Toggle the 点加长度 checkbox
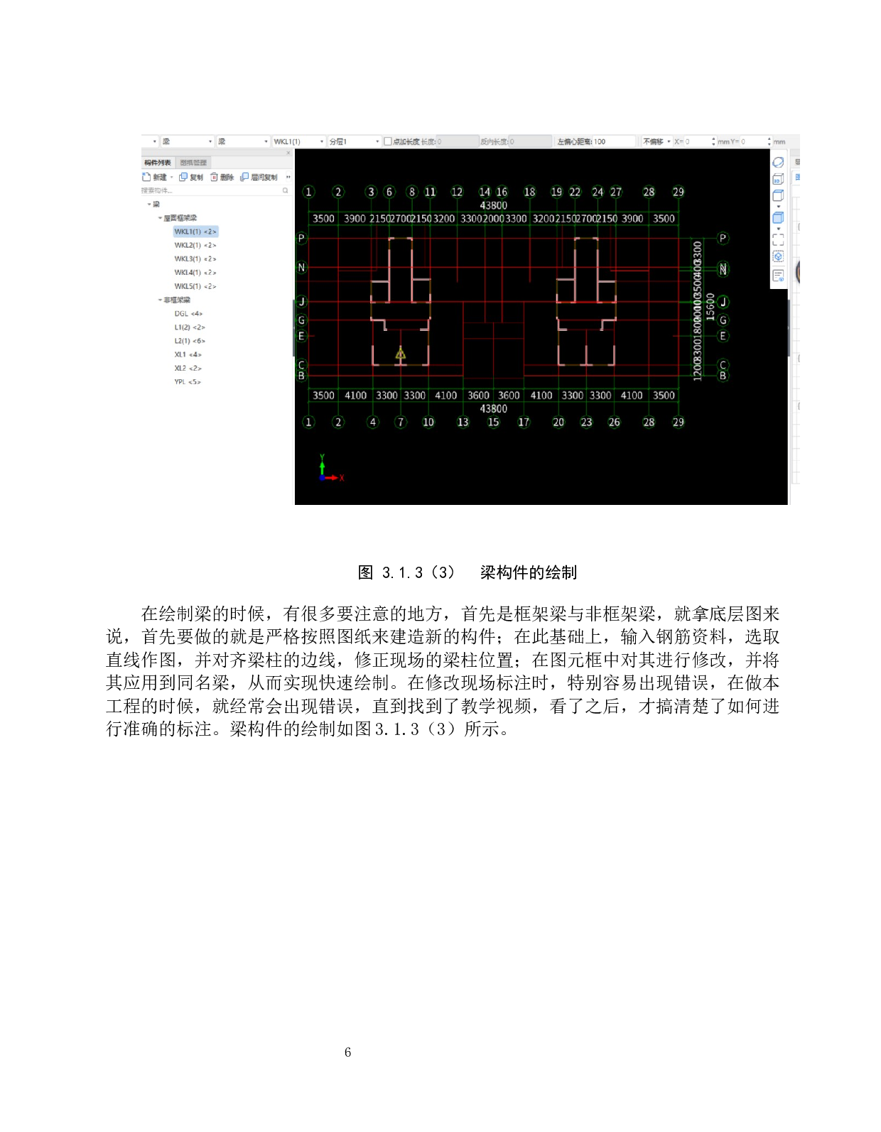The image size is (881, 1132). tap(388, 141)
